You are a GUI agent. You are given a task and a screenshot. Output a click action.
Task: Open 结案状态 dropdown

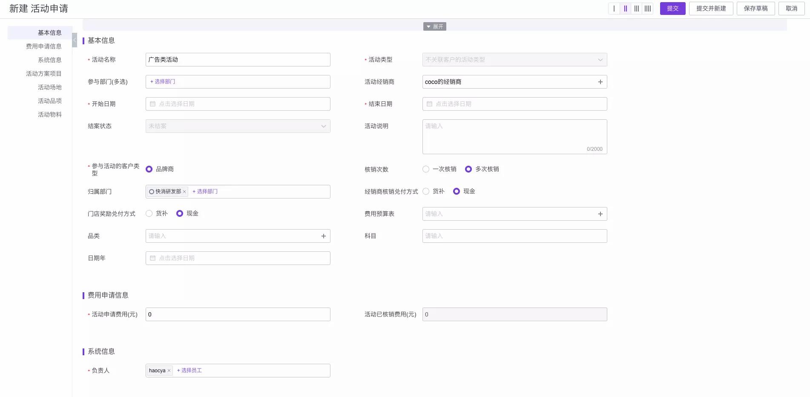238,126
